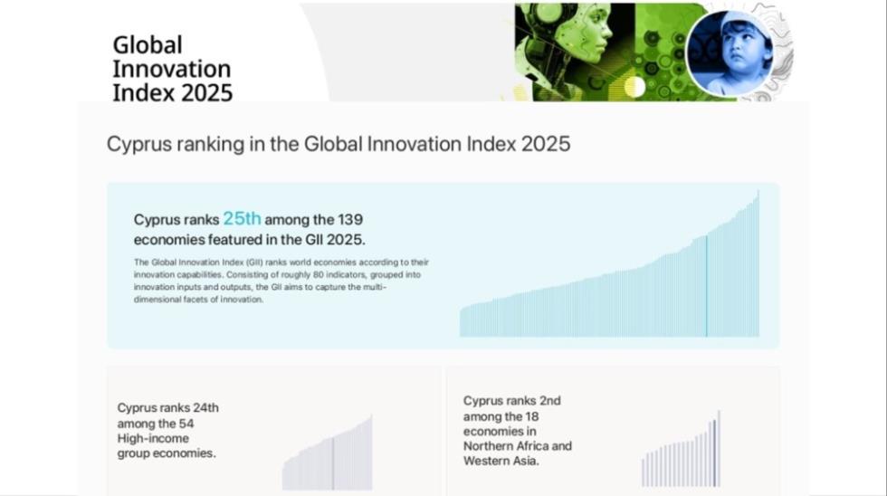This screenshot has height=496, width=887.
Task: Click the large light-blue ranking bar chart
Action: pyautogui.click(x=609, y=263)
